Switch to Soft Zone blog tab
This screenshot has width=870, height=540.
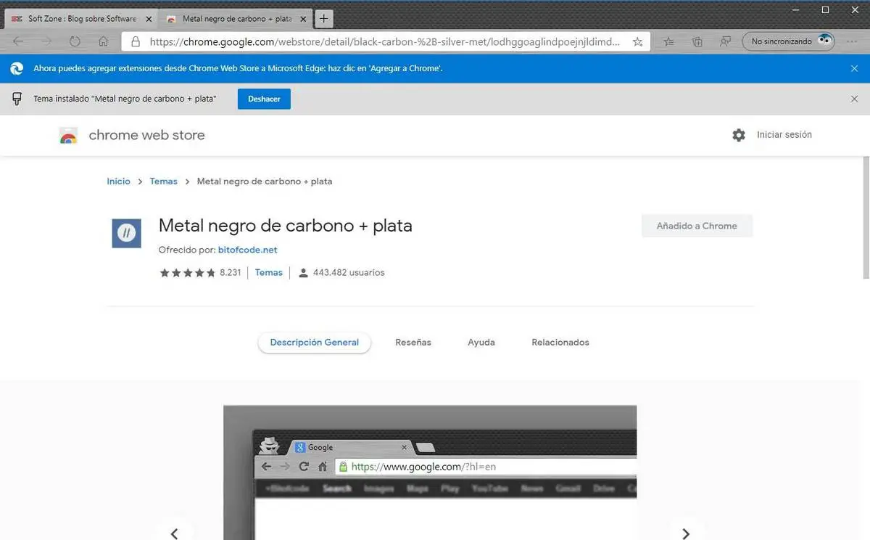tap(82, 19)
